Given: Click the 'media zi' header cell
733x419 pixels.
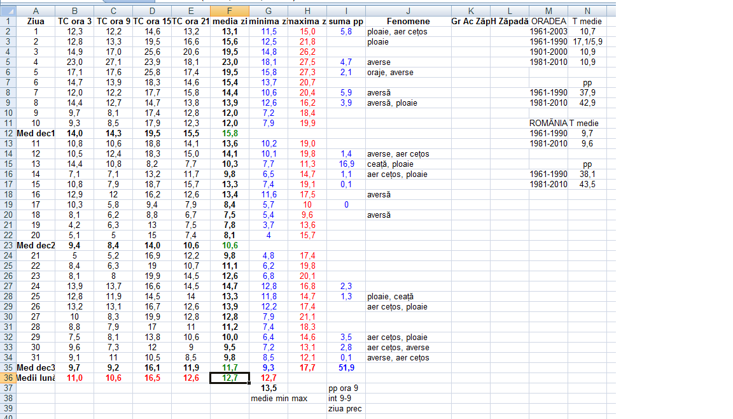Looking at the screenshot, I should point(230,22).
